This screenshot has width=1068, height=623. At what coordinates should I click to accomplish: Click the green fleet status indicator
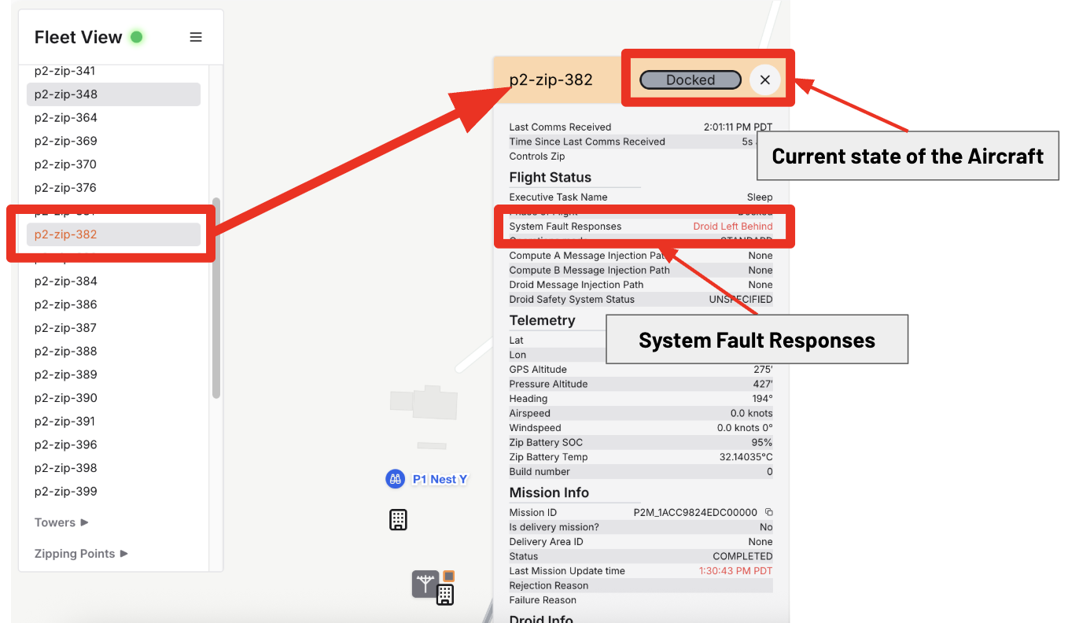pos(136,37)
